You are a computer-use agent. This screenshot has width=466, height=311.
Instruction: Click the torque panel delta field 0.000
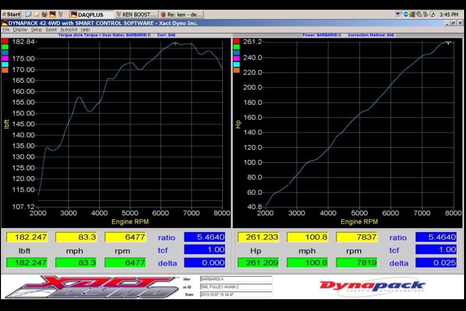204,262
